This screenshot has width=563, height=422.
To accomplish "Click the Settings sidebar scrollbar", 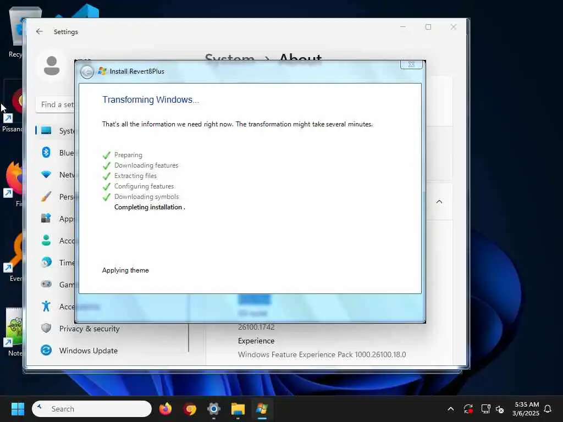I will click(189, 337).
